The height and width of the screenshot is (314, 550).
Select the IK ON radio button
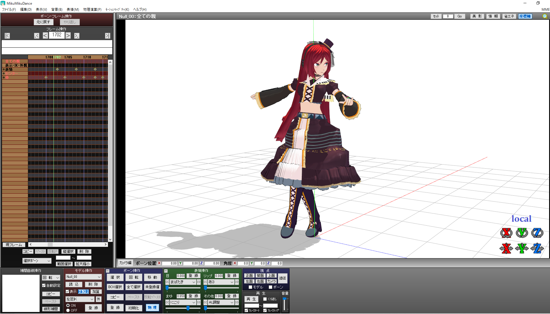[68, 306]
